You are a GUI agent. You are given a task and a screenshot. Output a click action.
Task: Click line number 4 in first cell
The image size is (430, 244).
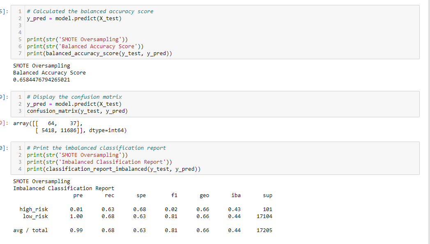click(x=20, y=33)
